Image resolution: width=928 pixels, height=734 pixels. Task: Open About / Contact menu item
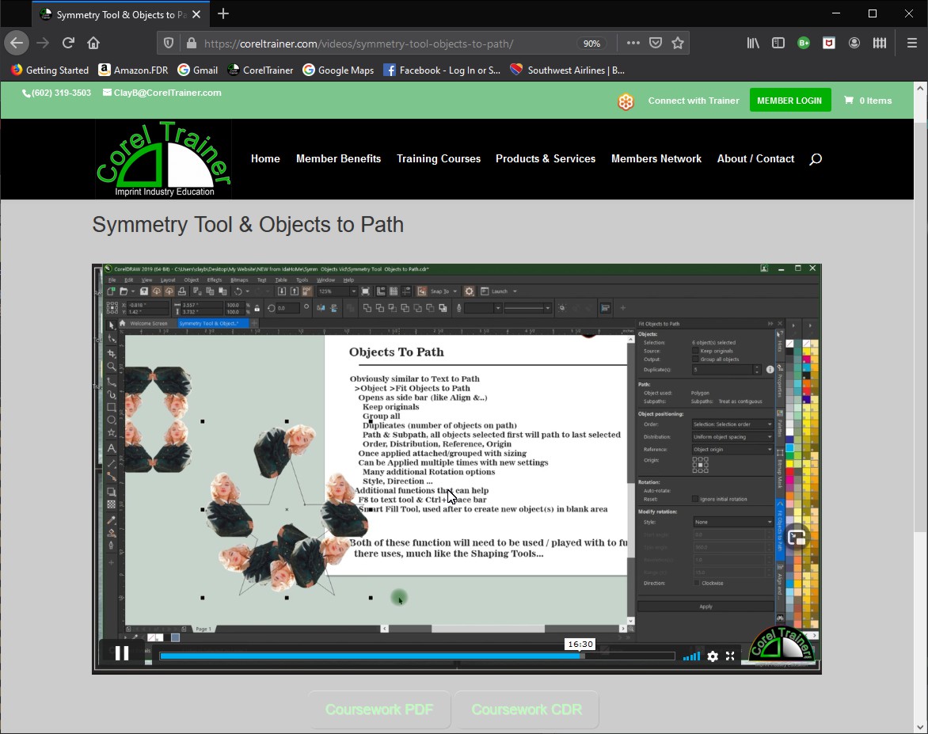[x=755, y=158]
